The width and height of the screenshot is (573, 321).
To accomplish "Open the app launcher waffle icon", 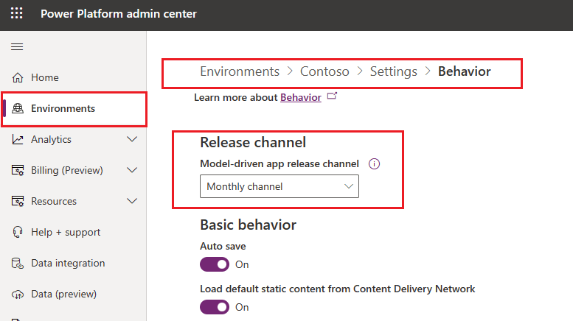I will (x=16, y=14).
